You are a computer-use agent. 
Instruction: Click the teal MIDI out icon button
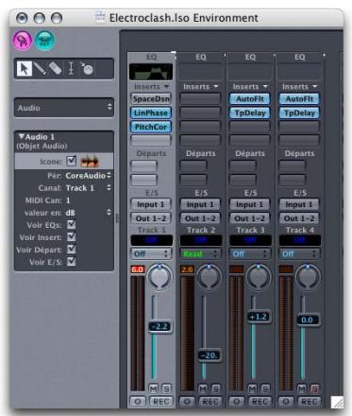pyautogui.click(x=44, y=41)
